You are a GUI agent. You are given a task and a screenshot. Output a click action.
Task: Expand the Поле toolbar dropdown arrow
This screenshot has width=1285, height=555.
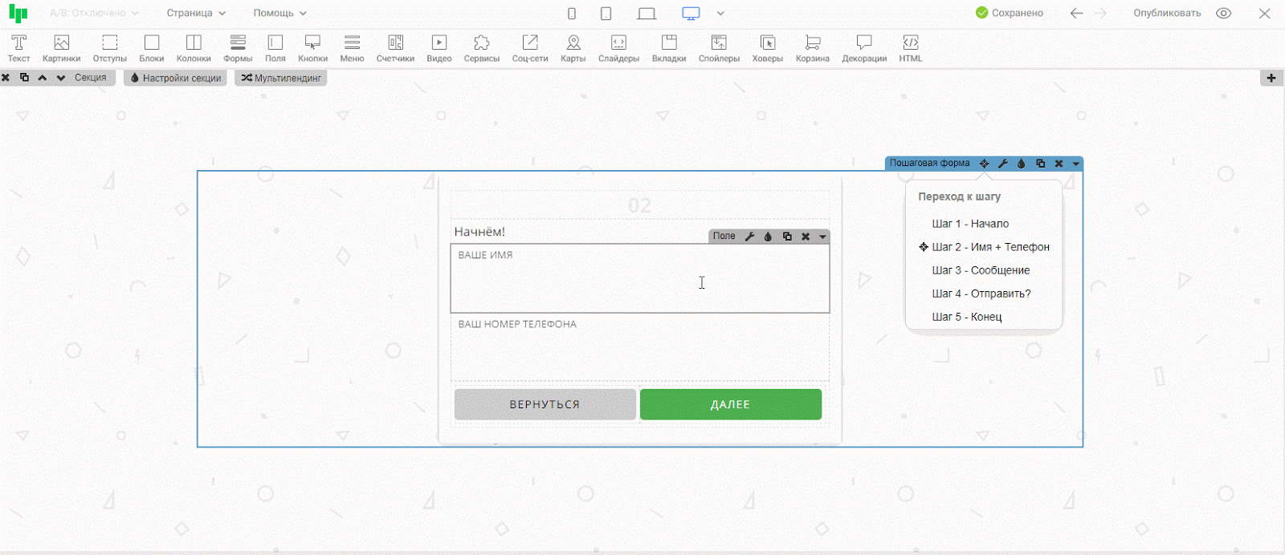coord(822,237)
